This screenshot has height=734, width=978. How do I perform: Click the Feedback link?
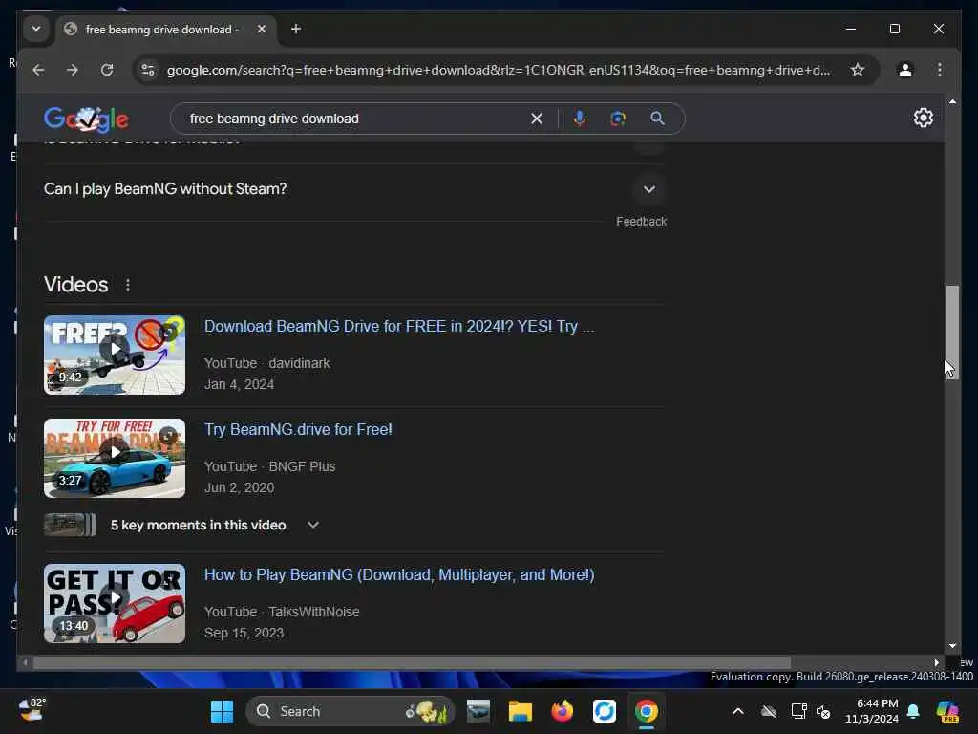641,222
